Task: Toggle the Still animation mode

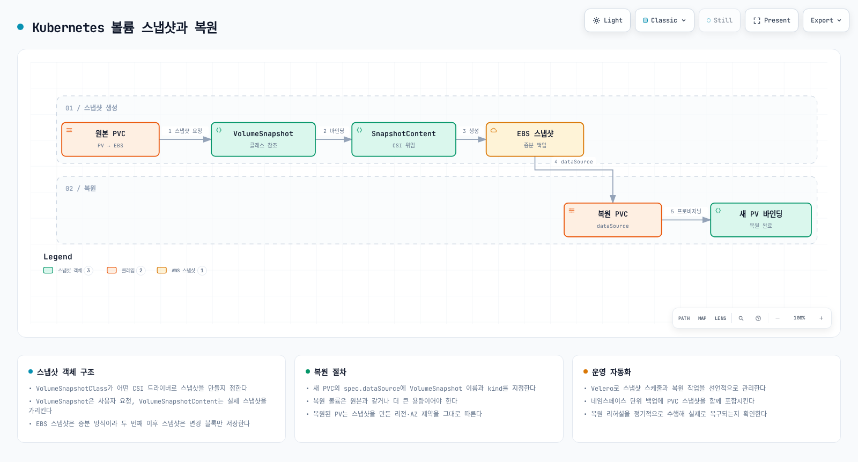Action: (719, 20)
